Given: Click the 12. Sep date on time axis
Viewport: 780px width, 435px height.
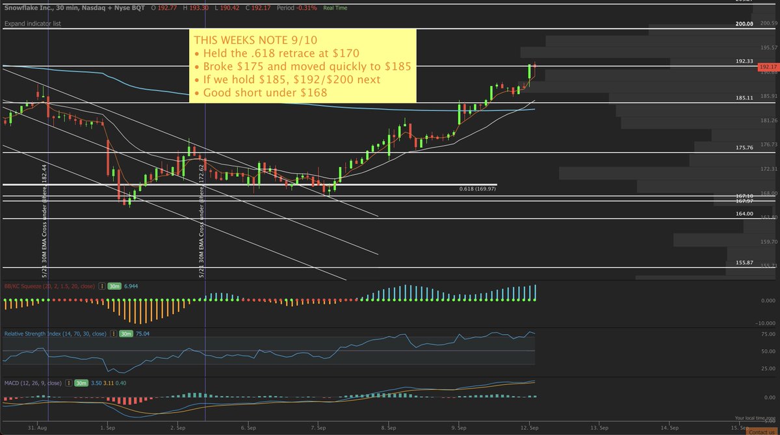Looking at the screenshot, I should [530, 428].
